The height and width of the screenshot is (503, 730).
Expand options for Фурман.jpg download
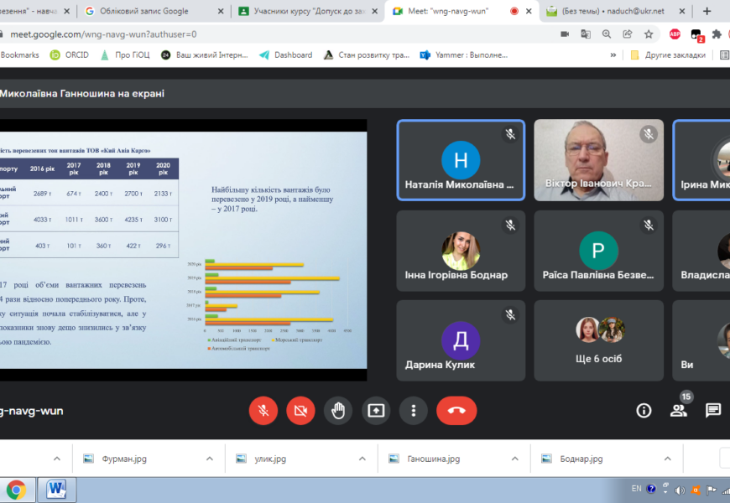pyautogui.click(x=210, y=459)
